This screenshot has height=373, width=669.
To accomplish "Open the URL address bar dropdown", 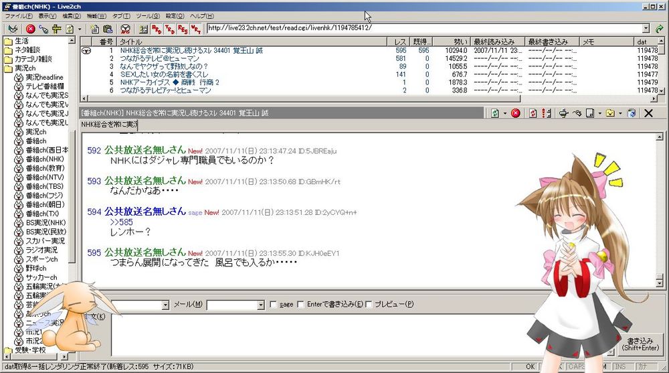I will point(646,28).
